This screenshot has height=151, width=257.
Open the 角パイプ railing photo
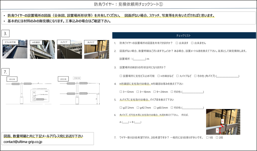96,49
